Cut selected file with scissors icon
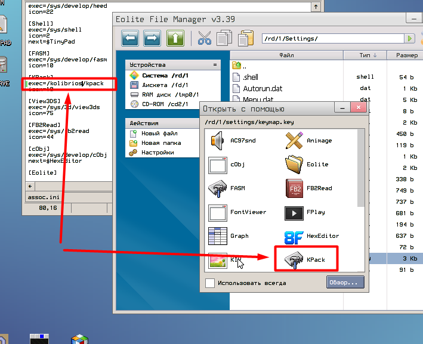Viewport: 423px width, 344px height. click(204, 38)
